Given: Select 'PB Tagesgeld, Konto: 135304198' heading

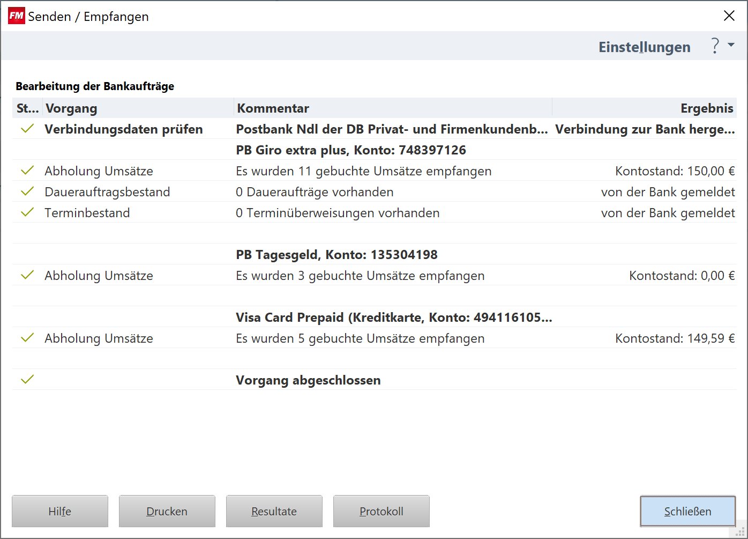Looking at the screenshot, I should point(336,255).
